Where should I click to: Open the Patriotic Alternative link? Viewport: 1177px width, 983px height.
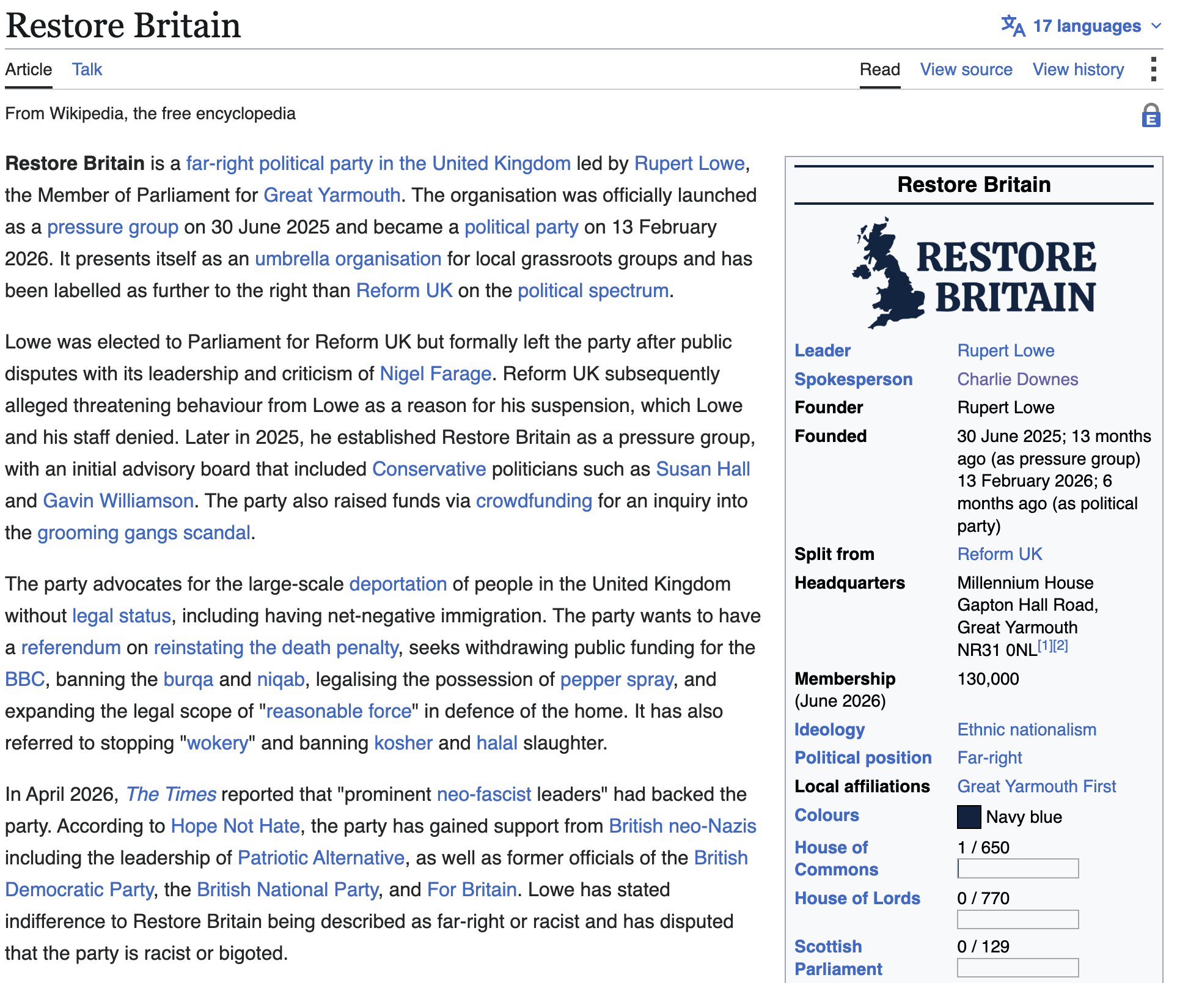pyautogui.click(x=321, y=858)
